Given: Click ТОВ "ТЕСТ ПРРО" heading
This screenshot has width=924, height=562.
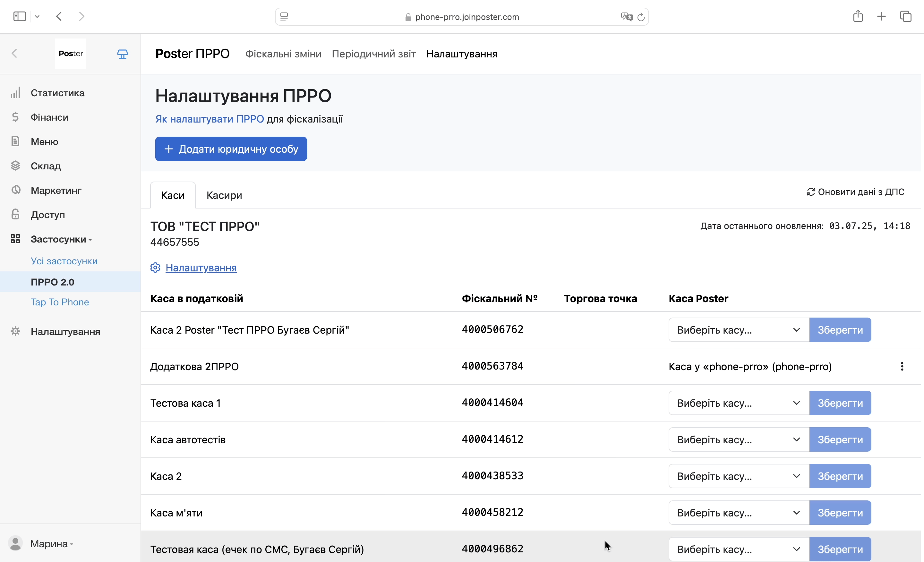Looking at the screenshot, I should pyautogui.click(x=205, y=226).
